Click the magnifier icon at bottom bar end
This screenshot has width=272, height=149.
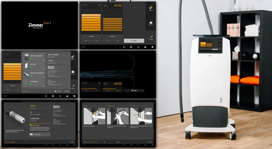[153, 47]
